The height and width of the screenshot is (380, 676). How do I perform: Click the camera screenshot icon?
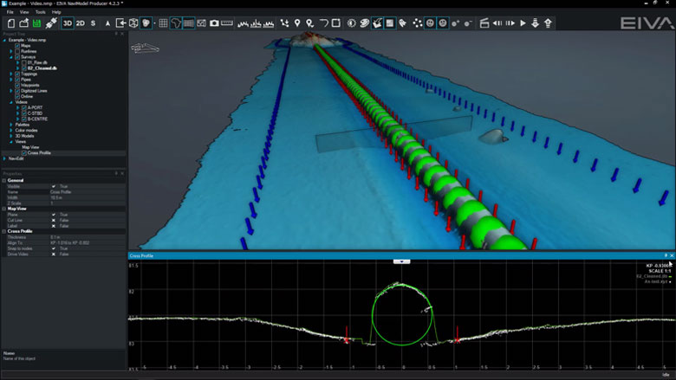coord(214,23)
